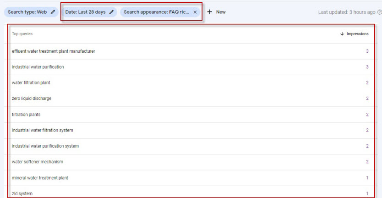Click impressions value for zero liquid discharge
The width and height of the screenshot is (382, 198).
click(367, 99)
